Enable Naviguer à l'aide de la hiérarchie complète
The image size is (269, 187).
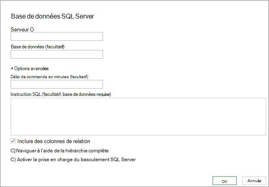point(13,151)
